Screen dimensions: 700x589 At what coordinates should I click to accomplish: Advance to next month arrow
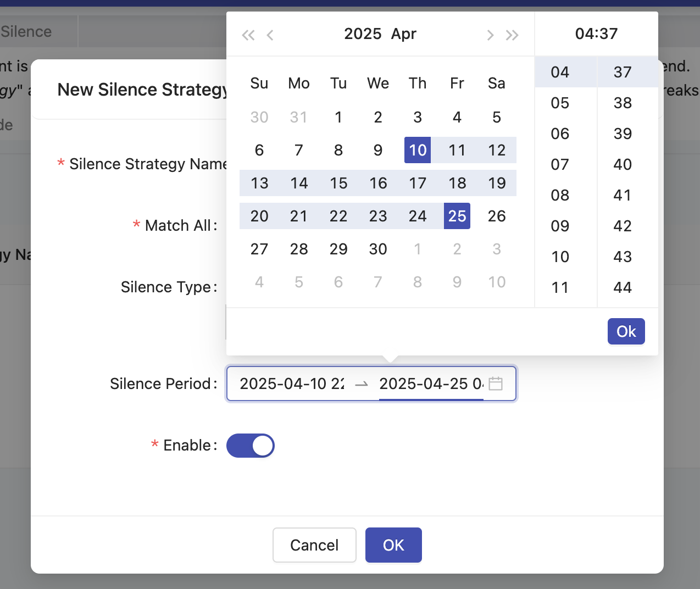tap(490, 35)
